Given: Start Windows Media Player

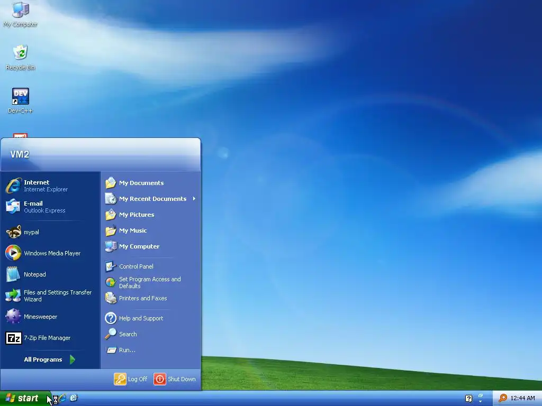Looking at the screenshot, I should point(50,253).
